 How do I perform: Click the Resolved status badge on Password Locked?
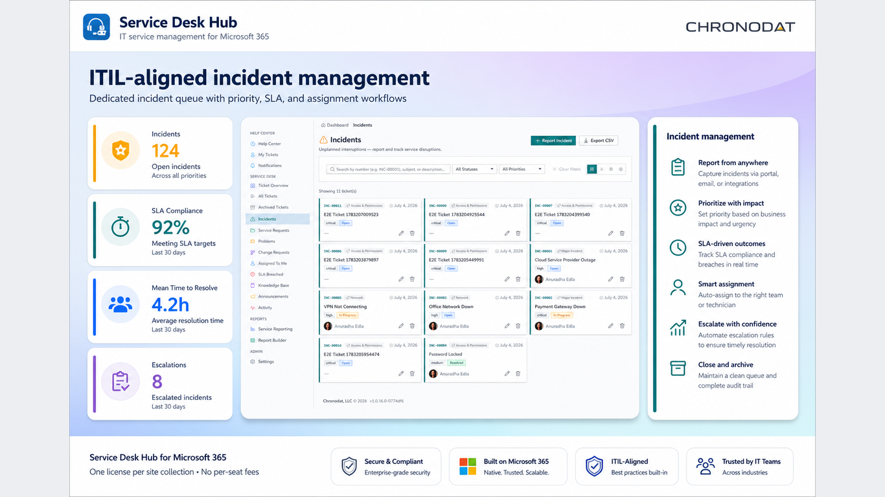pos(456,363)
